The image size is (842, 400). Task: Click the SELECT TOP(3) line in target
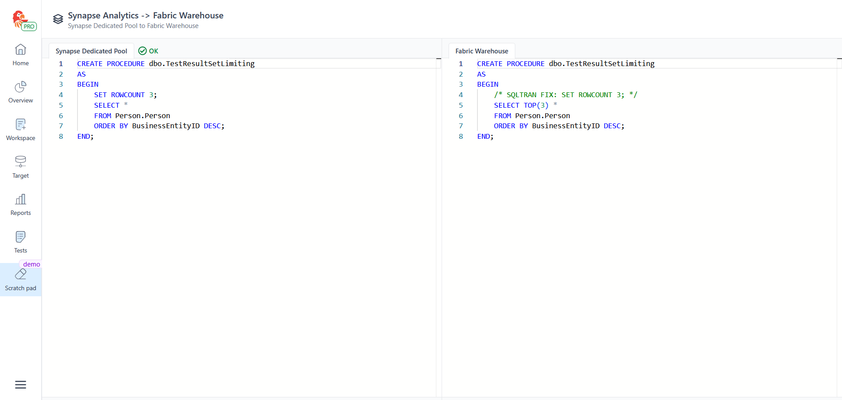click(521, 105)
